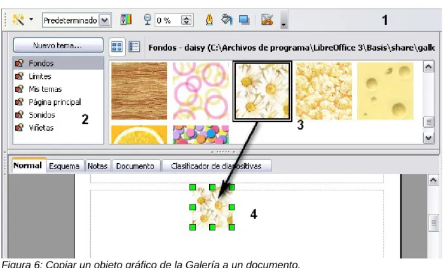Image resolution: width=443 pixels, height=268 pixels.
Task: Select the popcorn-like yellow texture thumbnail
Action: (324, 91)
